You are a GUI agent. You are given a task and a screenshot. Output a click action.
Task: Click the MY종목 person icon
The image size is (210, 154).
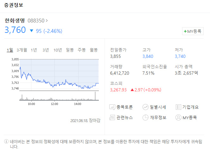[178, 118]
